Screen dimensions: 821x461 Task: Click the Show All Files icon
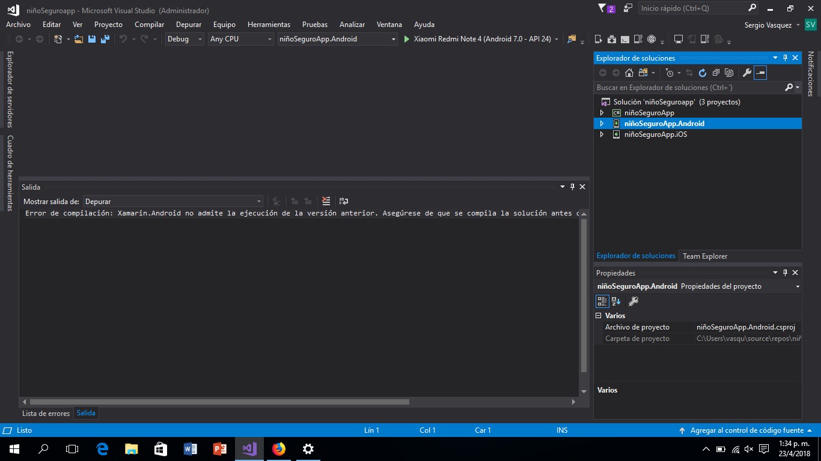[729, 73]
